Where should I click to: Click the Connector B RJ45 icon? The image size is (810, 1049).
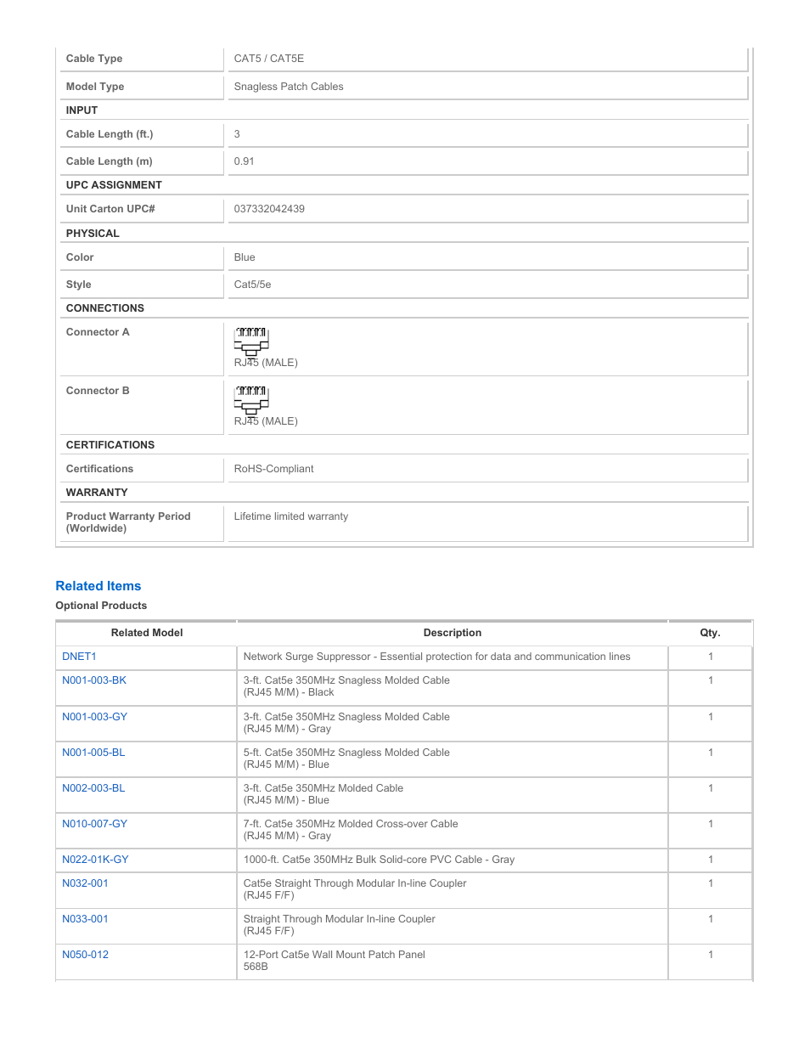point(251,400)
